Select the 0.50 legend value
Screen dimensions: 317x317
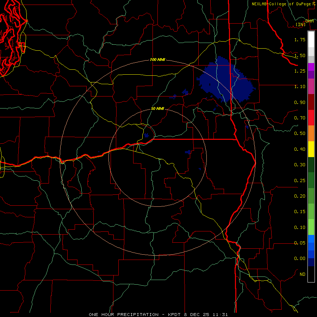(x=300, y=133)
